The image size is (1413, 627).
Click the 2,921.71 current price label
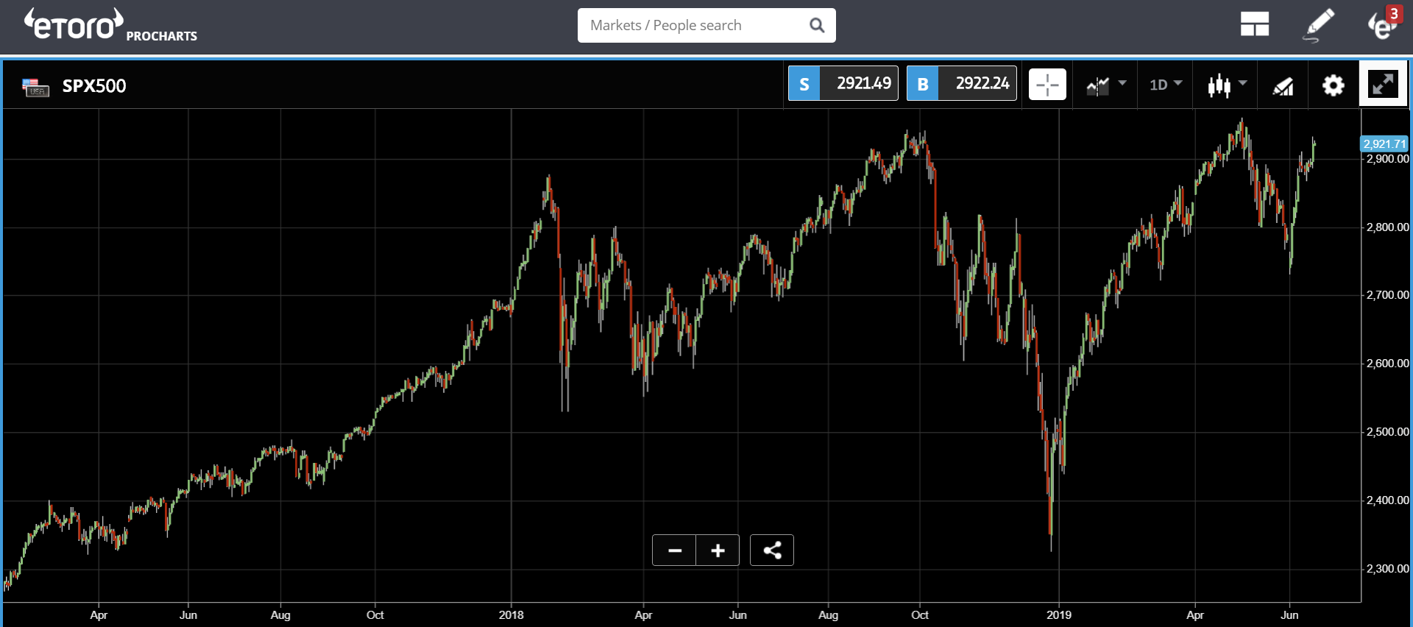coord(1384,144)
